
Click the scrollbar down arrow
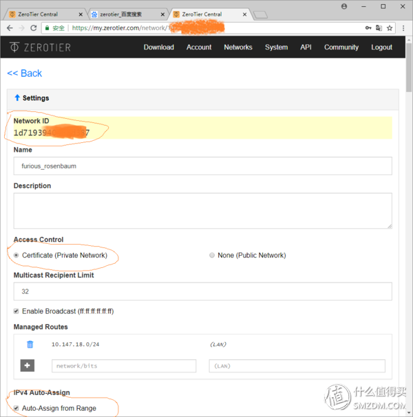(409, 413)
